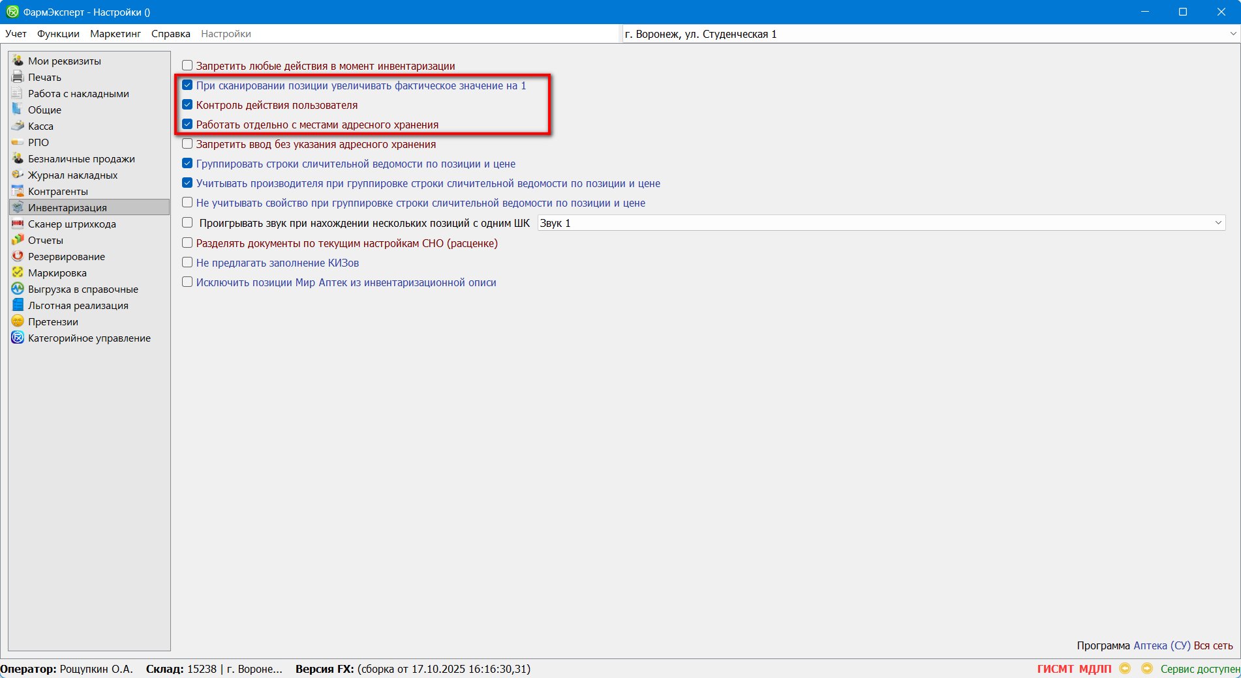Select the Печать printer icon
Image resolution: width=1241 pixels, height=678 pixels.
(18, 77)
